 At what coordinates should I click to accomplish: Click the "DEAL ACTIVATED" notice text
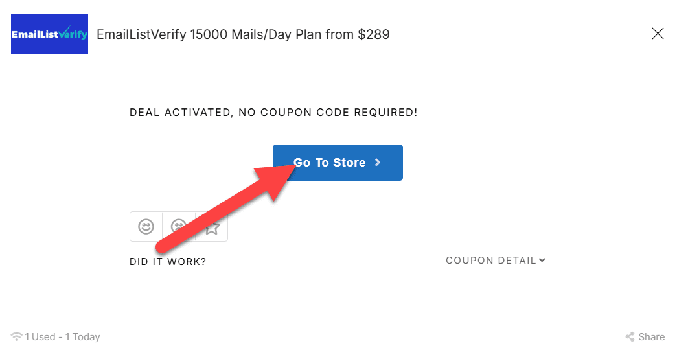click(x=274, y=112)
